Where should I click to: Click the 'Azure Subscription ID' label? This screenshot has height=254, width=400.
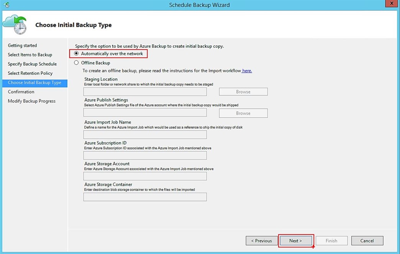(105, 143)
